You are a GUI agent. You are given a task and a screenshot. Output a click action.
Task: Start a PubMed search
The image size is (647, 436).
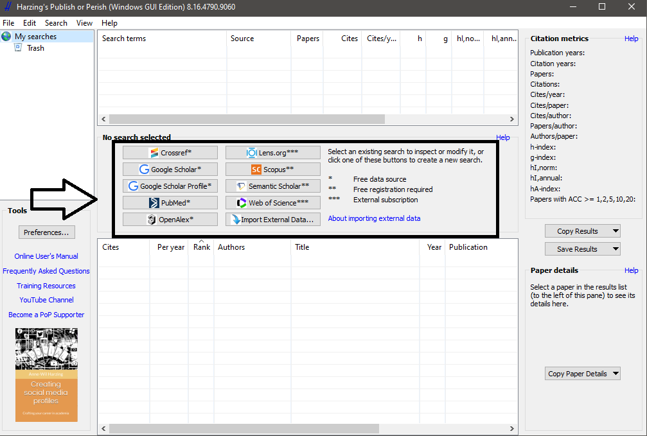170,202
